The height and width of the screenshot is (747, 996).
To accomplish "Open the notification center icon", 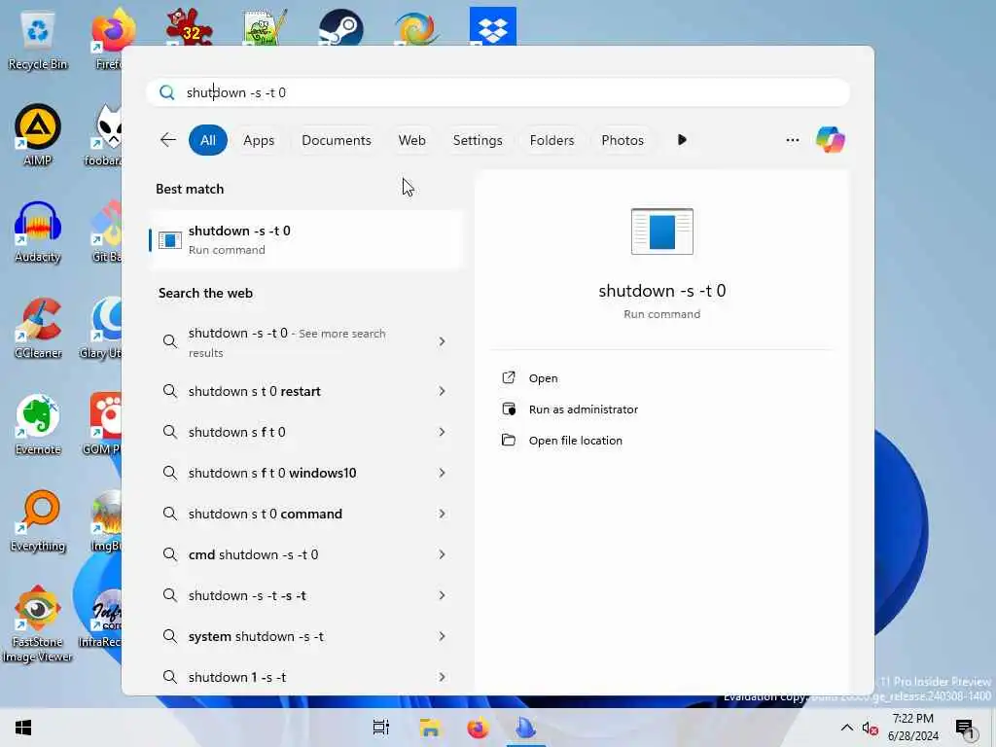I will [x=966, y=729].
